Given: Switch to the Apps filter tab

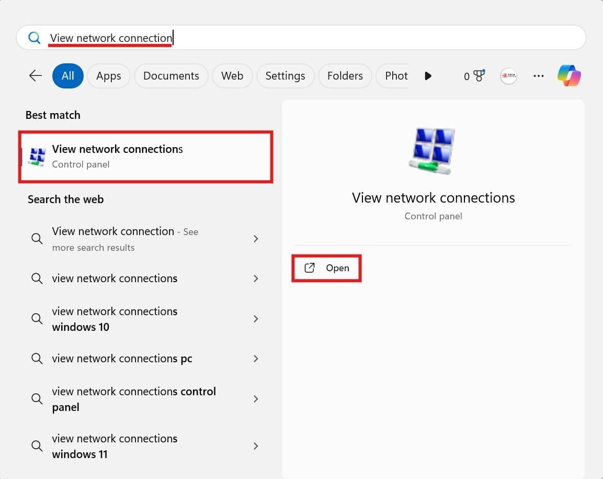Looking at the screenshot, I should pos(108,75).
